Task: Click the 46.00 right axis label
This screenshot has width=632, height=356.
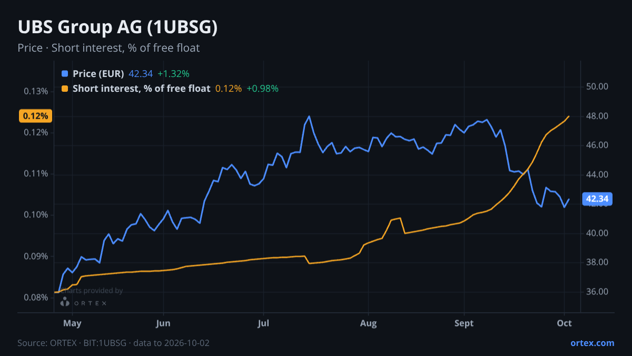Action: 597,145
